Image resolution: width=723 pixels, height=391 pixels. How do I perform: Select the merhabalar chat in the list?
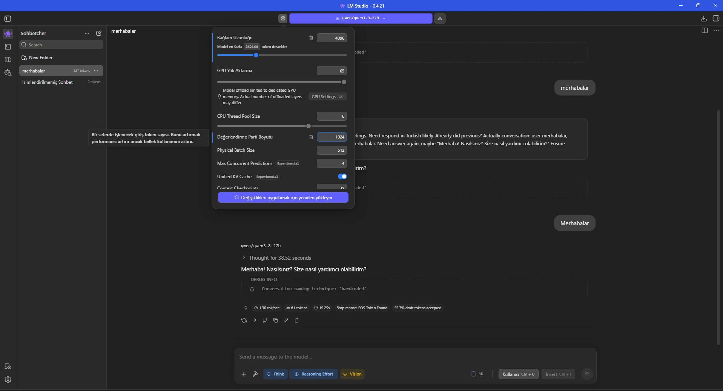(x=61, y=71)
